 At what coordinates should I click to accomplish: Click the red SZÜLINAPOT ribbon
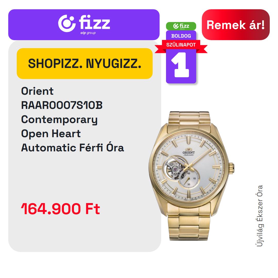tap(181, 45)
